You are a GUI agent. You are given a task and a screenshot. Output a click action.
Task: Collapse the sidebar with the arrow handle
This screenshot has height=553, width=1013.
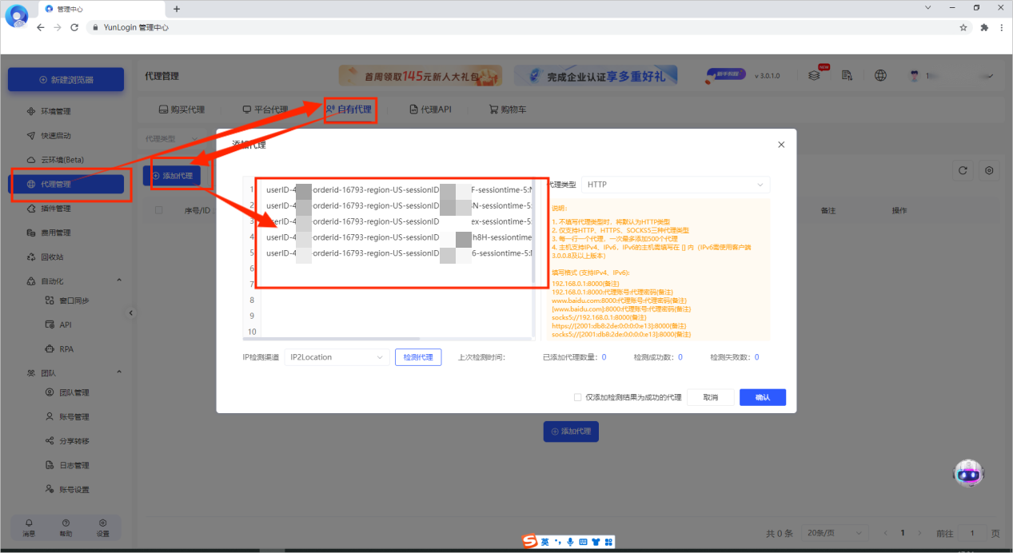click(131, 312)
